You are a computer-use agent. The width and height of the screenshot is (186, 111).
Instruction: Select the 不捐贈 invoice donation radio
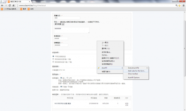click(x=61, y=87)
